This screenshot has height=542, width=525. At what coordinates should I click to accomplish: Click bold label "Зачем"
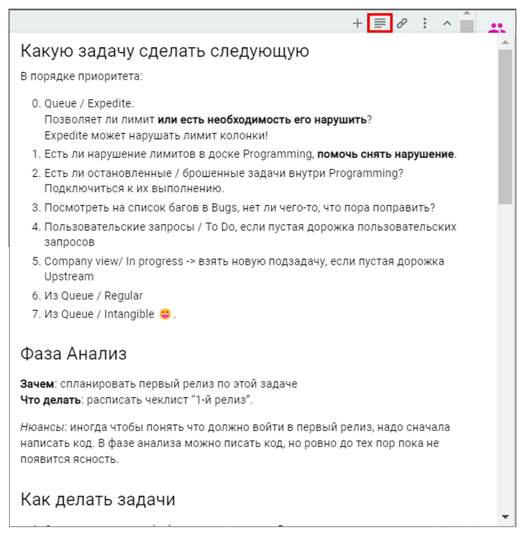pos(37,384)
